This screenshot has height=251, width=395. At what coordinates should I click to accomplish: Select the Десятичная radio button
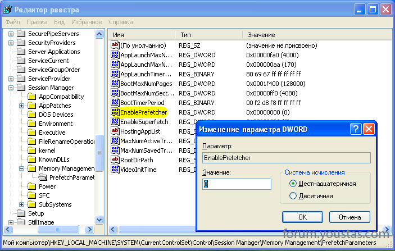[293, 196]
